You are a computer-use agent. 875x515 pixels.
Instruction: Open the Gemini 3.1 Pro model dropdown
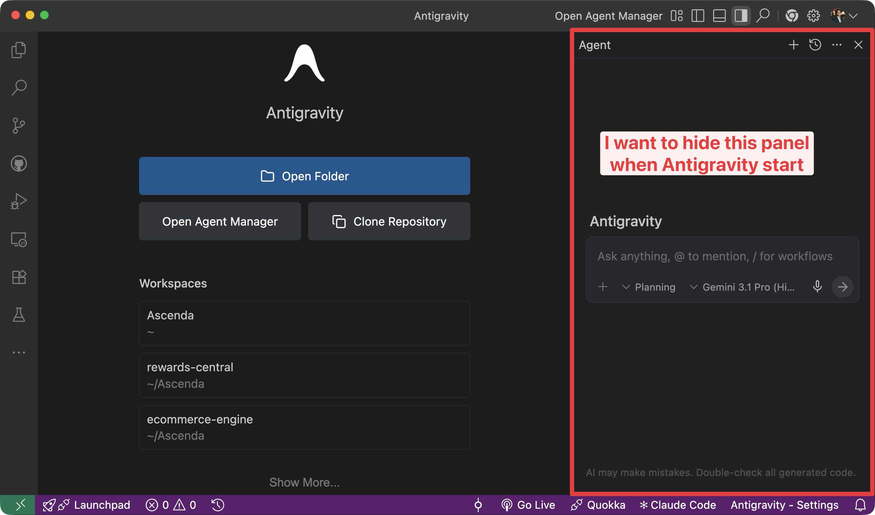pos(742,287)
